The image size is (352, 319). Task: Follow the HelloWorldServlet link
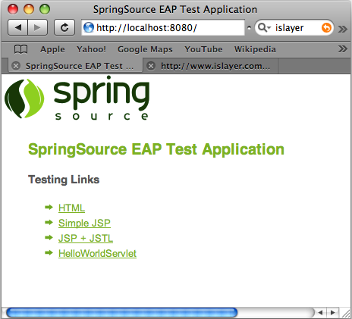97,253
